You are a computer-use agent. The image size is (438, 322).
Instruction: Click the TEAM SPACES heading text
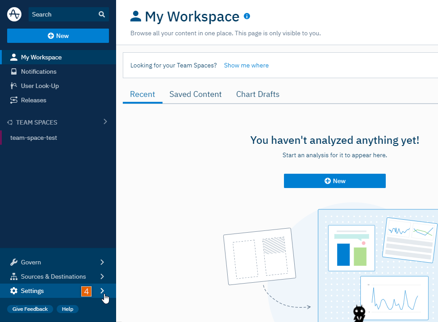pos(37,122)
